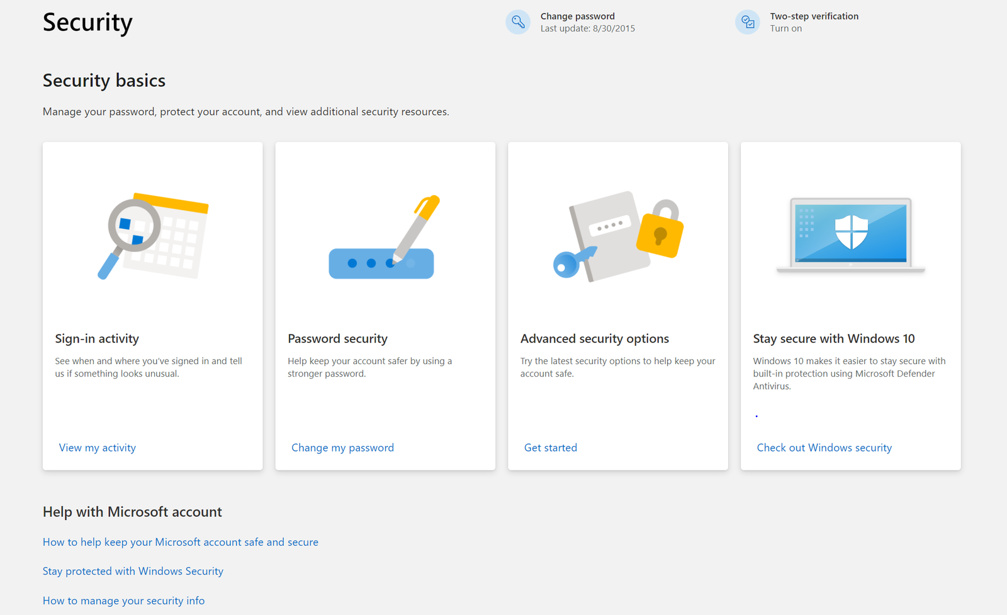Click the Security basics heading
The height and width of the screenshot is (615, 1007).
104,80
